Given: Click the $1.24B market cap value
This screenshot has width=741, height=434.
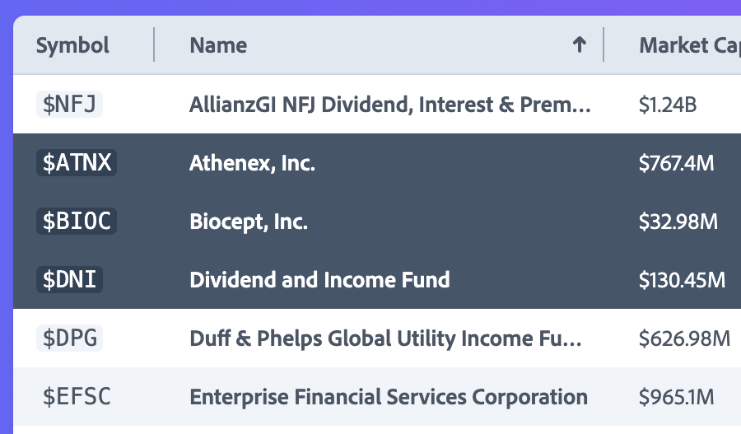Looking at the screenshot, I should coord(668,105).
